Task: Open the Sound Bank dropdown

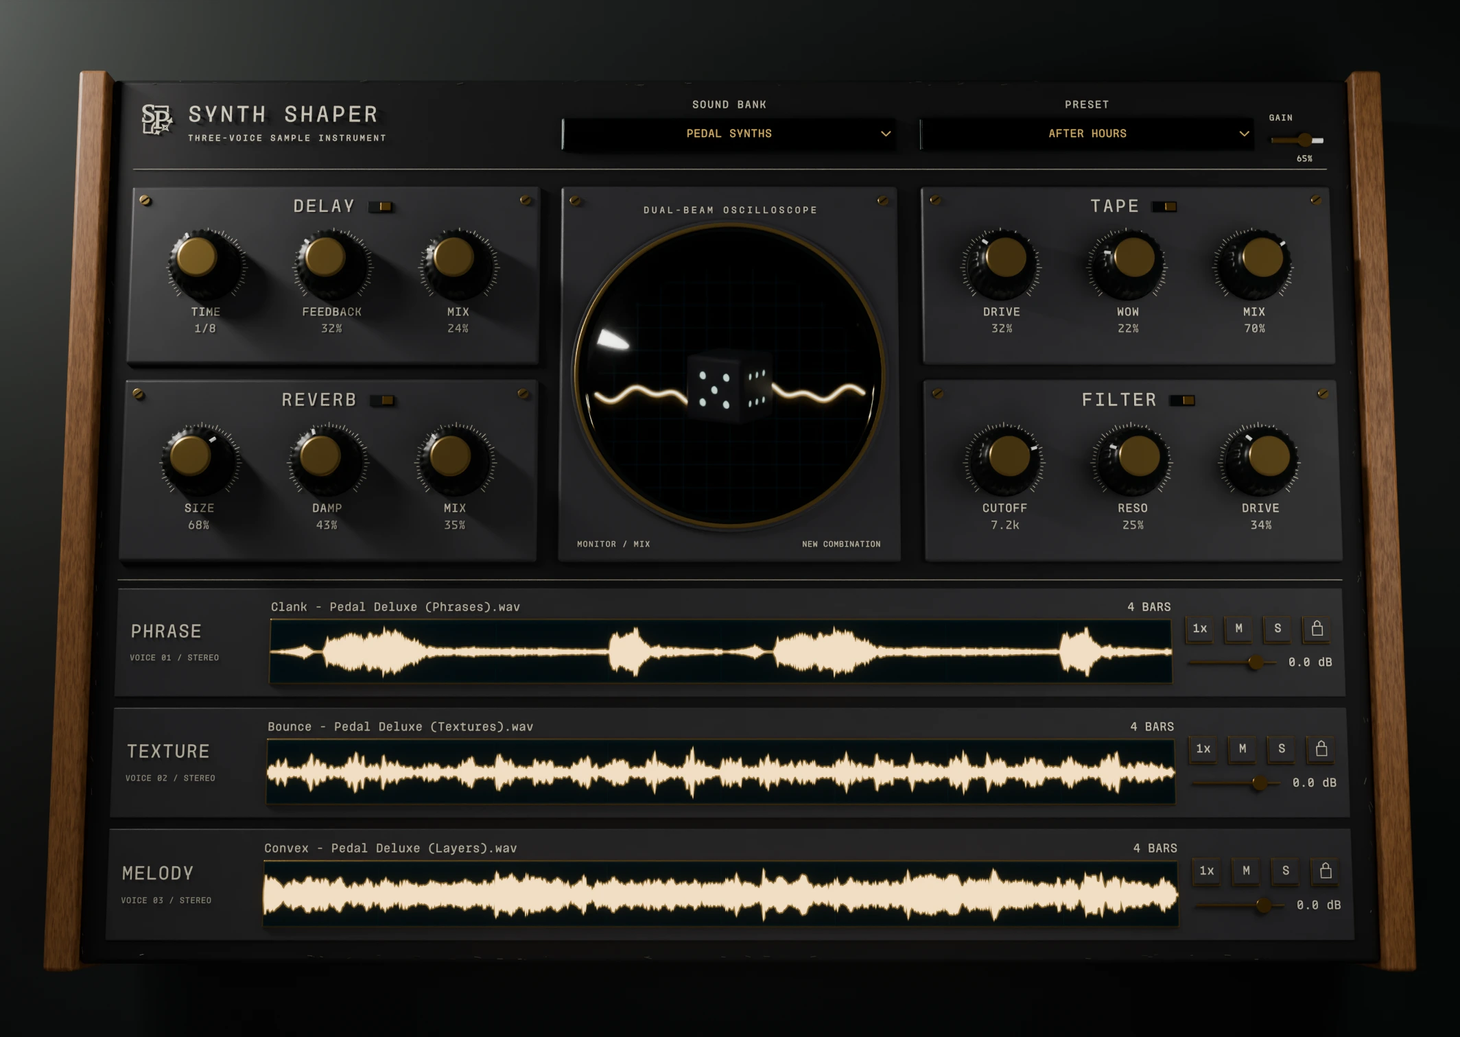Action: click(729, 134)
